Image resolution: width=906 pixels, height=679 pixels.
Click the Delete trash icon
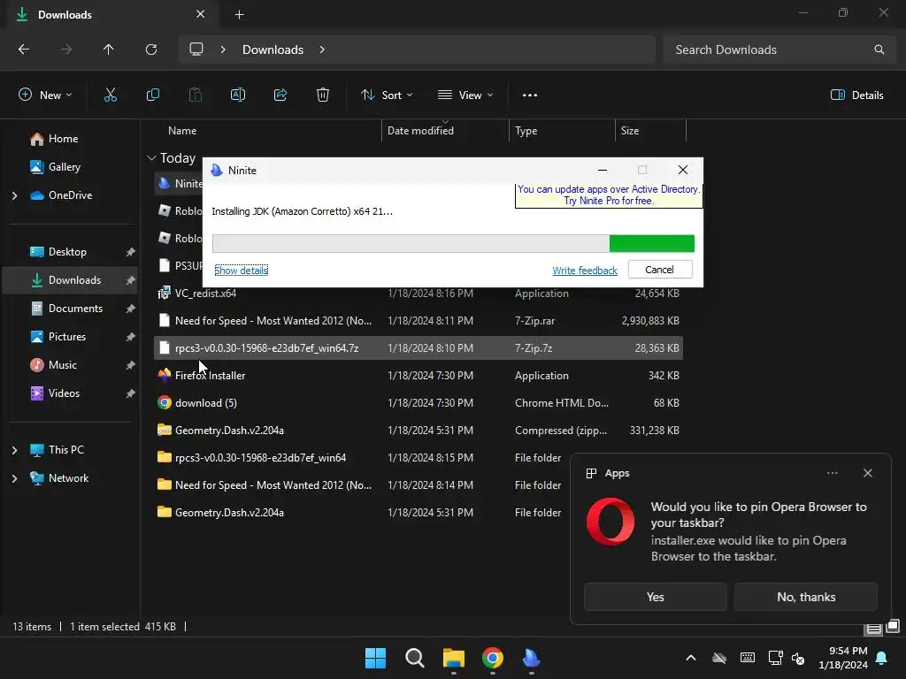tap(323, 95)
